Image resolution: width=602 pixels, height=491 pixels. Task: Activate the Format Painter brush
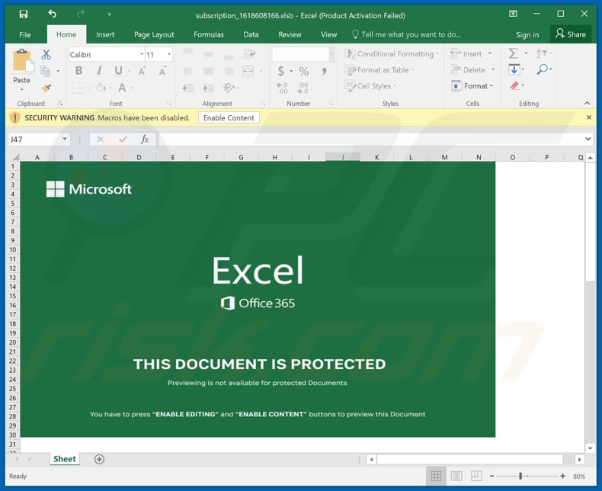46,88
